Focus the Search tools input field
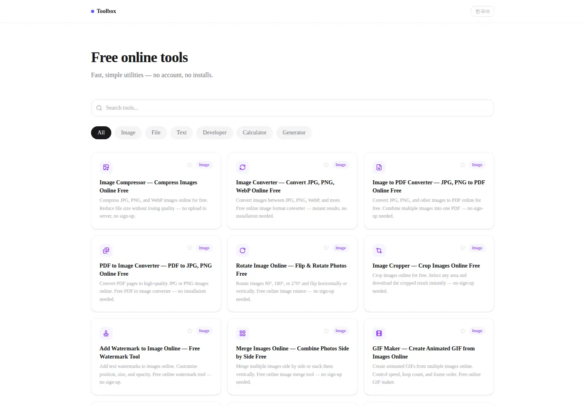Viewport: 585px width, 406px height. point(292,108)
